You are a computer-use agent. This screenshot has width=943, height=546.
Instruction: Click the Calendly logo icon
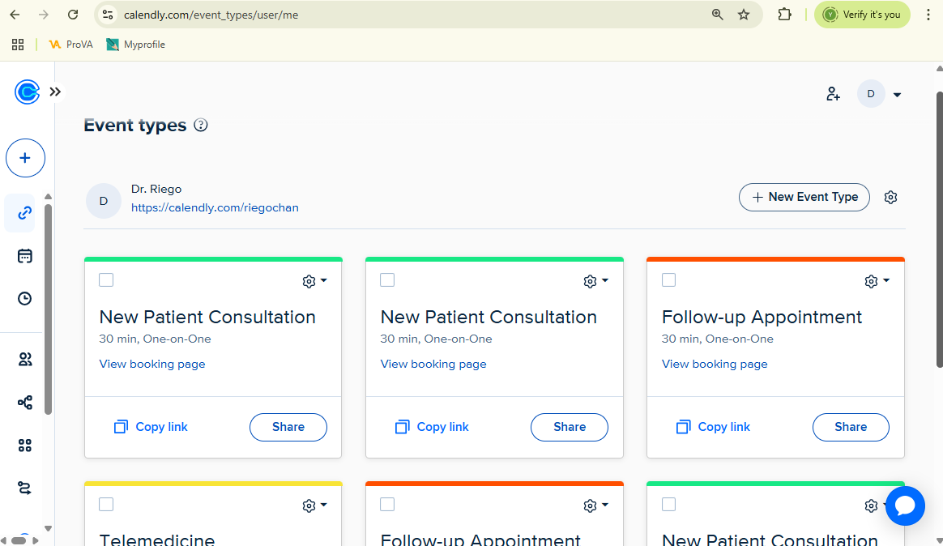[x=27, y=92]
